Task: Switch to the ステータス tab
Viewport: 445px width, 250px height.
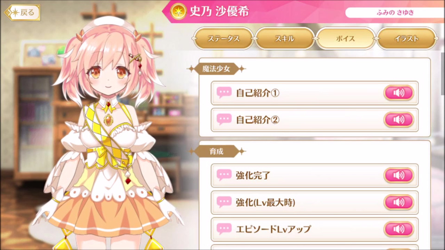Action: 223,38
